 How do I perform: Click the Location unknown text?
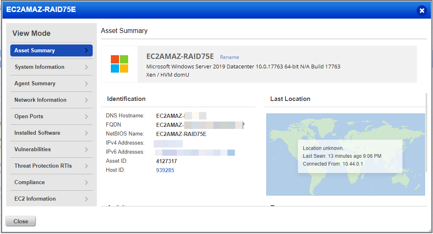click(x=323, y=148)
